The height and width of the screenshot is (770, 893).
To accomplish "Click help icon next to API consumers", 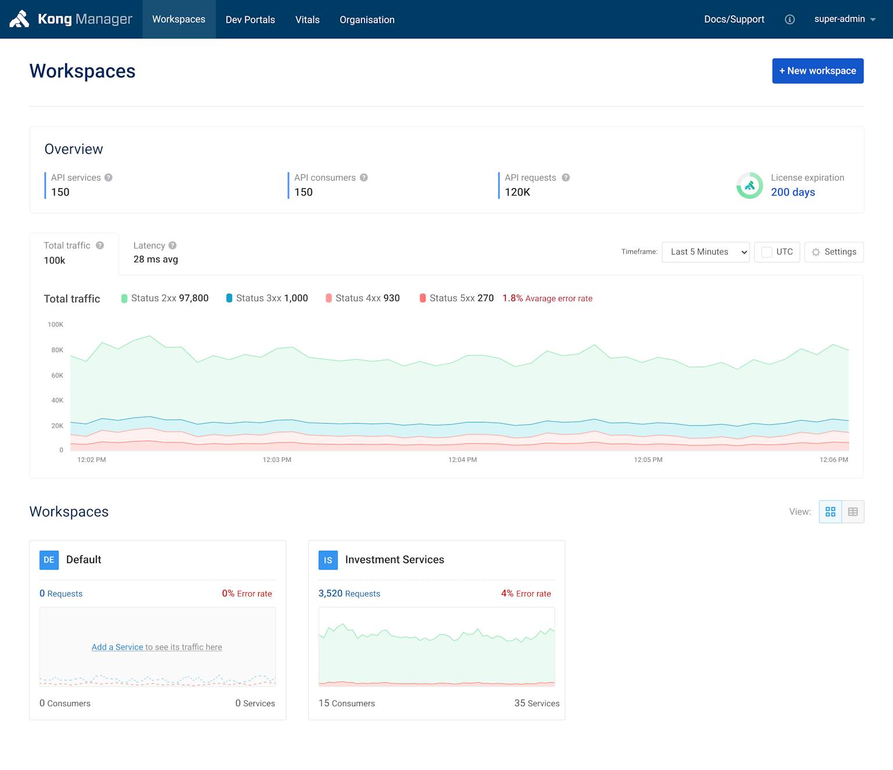I will (x=364, y=178).
